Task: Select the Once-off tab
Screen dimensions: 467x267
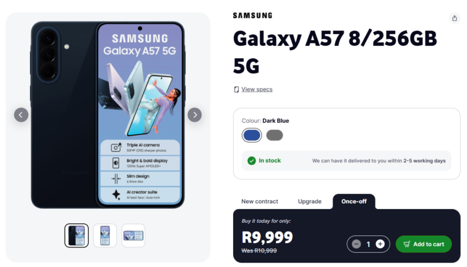Action: click(x=354, y=201)
